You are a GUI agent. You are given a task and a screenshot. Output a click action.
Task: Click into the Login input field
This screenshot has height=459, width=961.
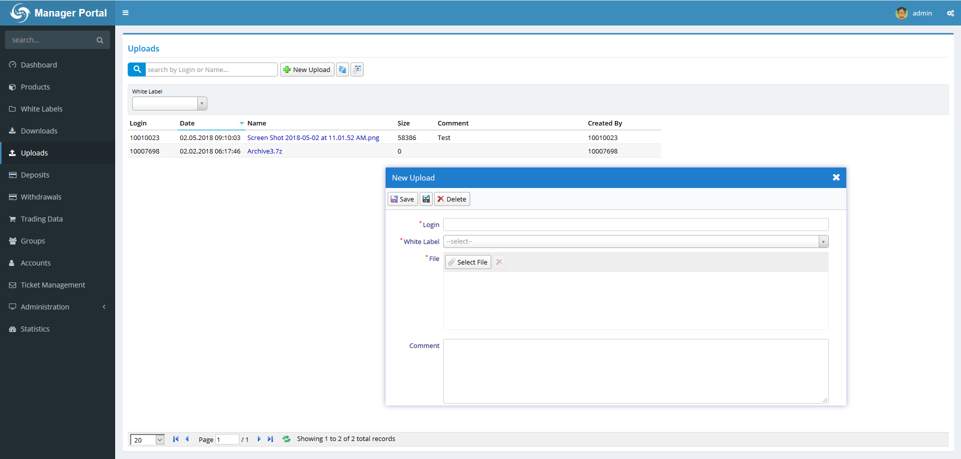[635, 224]
